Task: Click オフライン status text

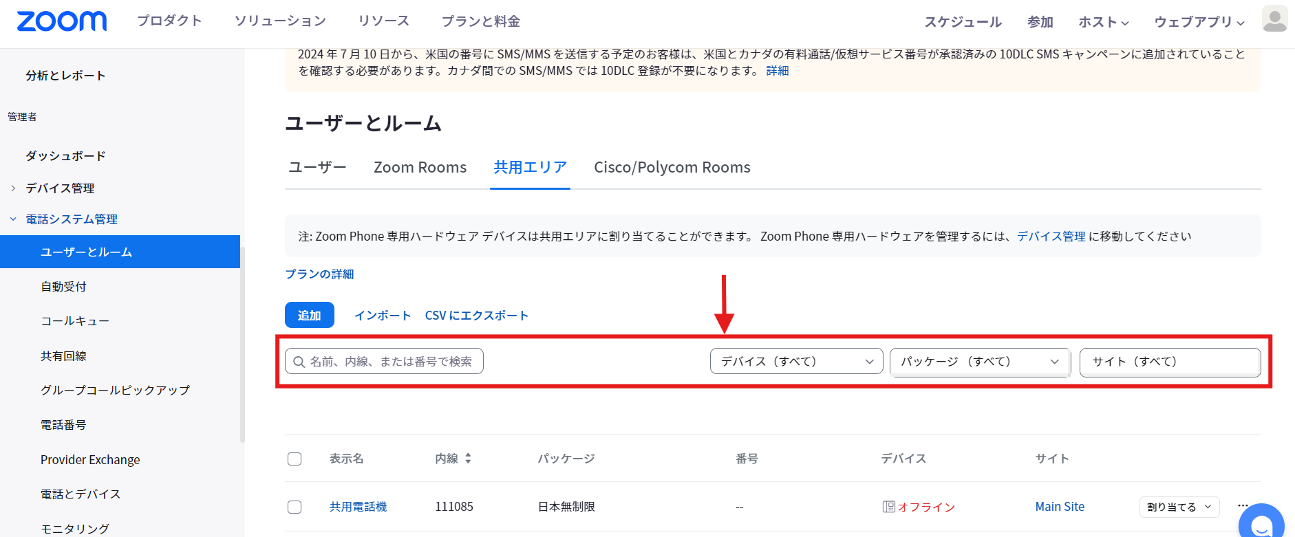Action: (926, 507)
